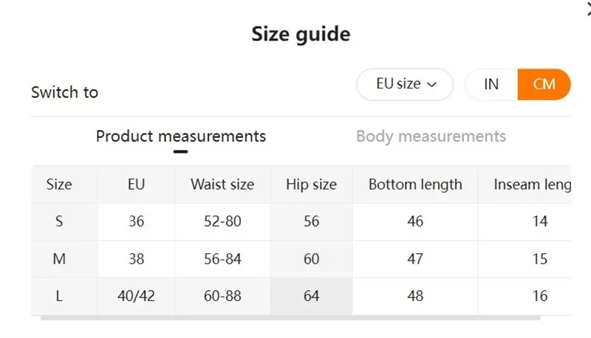Click the highlighted hip size 64 cell
The height and width of the screenshot is (338, 591).
[x=311, y=296]
